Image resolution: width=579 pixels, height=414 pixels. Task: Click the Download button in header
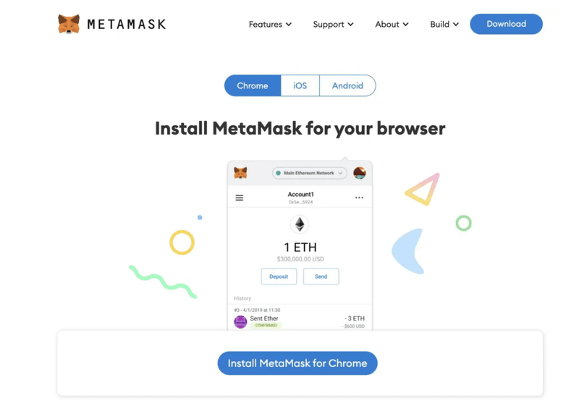coord(506,24)
